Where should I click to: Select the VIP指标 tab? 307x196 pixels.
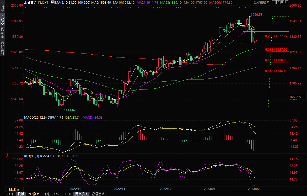coord(34,194)
